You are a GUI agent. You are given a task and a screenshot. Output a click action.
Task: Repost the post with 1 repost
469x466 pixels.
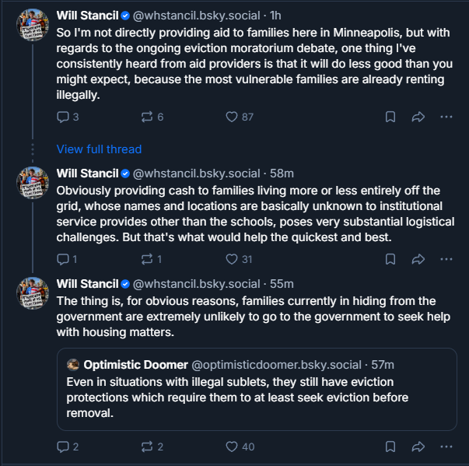point(152,259)
